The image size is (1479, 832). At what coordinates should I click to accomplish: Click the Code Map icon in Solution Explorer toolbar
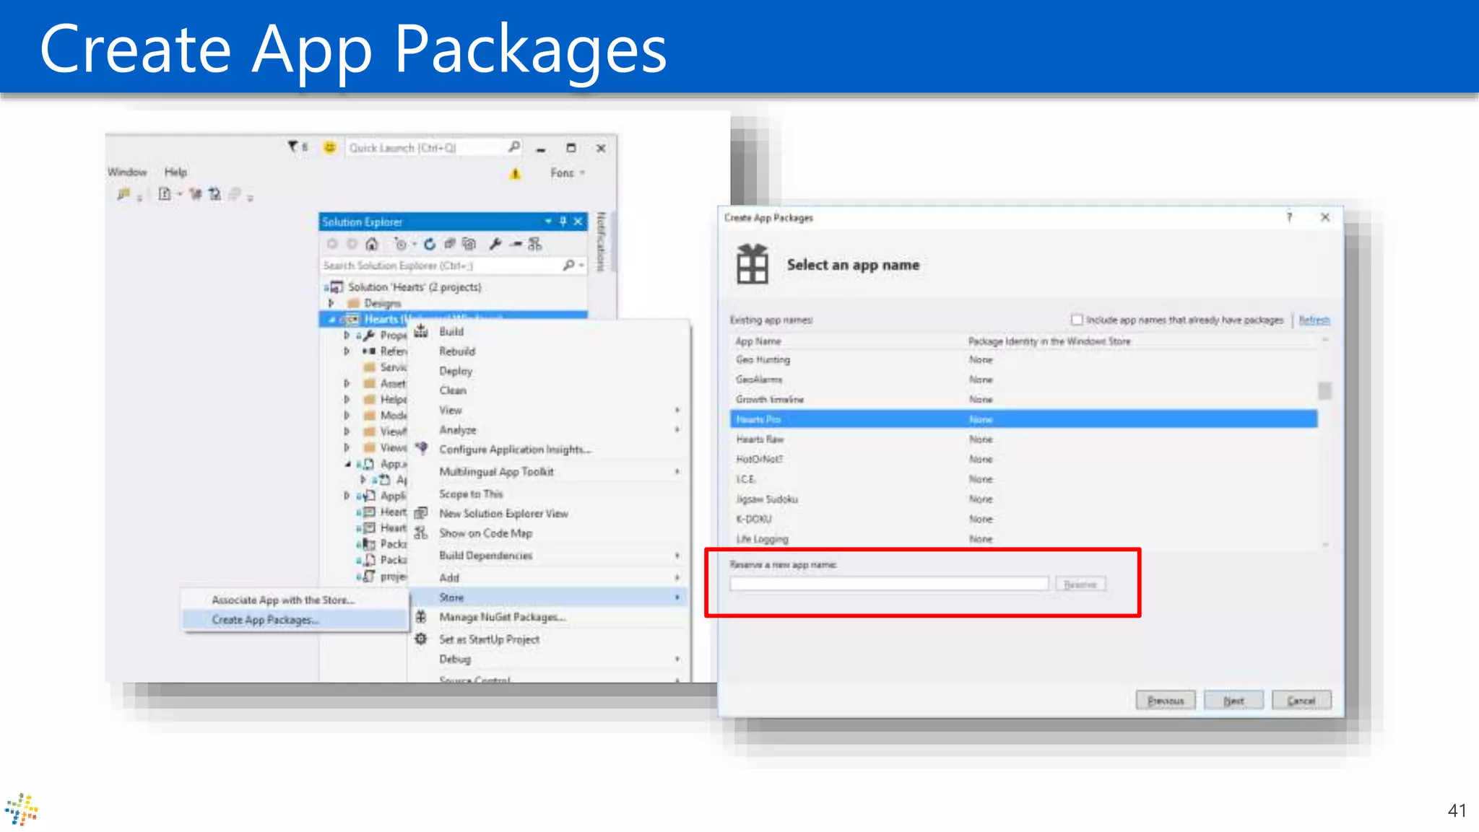click(534, 244)
